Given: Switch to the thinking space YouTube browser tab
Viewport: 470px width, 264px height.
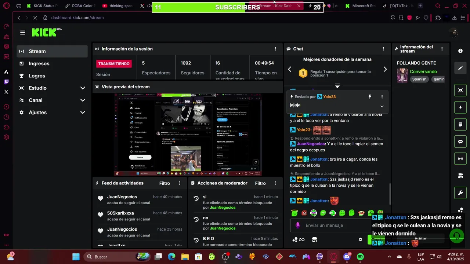Looking at the screenshot, I should coord(117,6).
